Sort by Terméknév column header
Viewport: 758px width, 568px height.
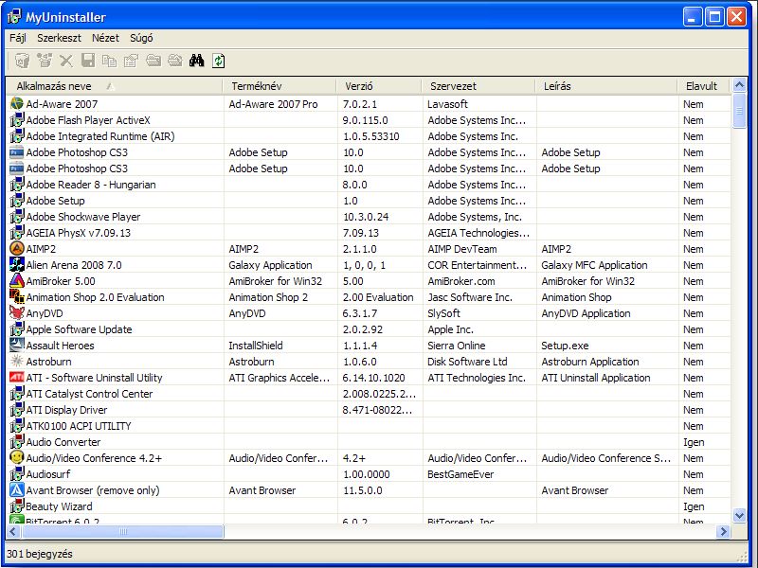(x=279, y=86)
